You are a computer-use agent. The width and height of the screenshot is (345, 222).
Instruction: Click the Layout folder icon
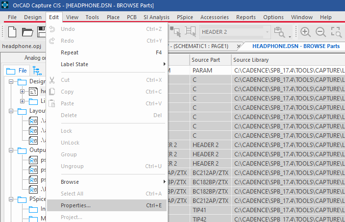pyautogui.click(x=22, y=111)
